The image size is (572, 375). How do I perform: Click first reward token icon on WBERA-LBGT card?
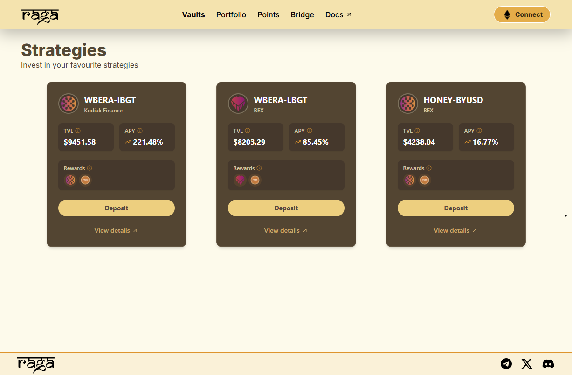click(x=240, y=180)
